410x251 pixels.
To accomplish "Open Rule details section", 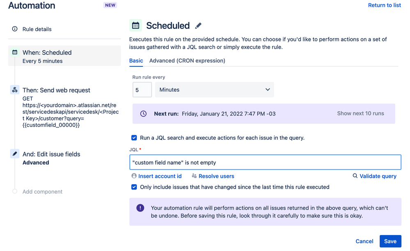I will (x=37, y=29).
